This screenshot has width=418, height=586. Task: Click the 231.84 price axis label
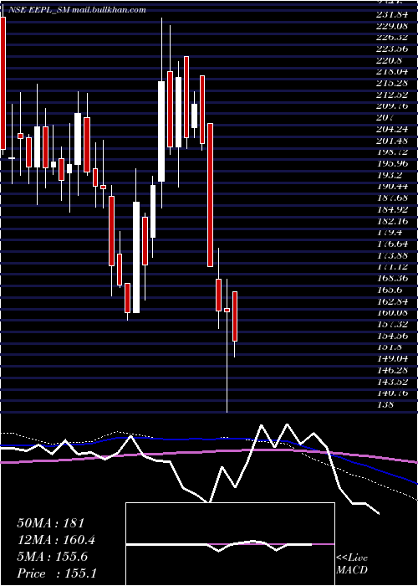point(390,14)
